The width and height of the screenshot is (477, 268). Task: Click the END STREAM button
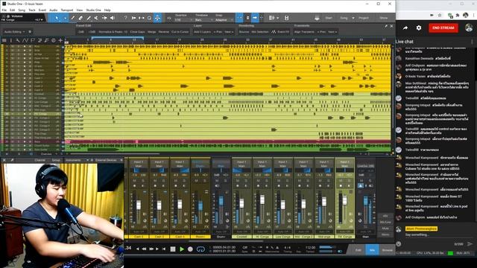[x=443, y=28]
